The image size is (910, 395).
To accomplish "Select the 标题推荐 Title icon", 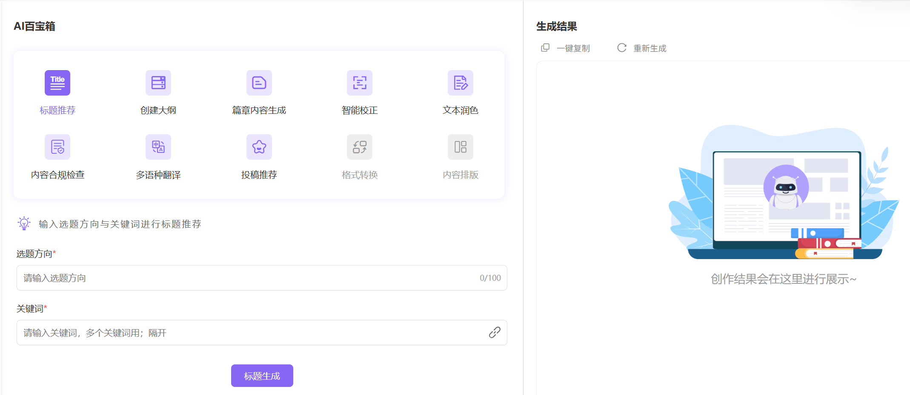I will (x=57, y=83).
